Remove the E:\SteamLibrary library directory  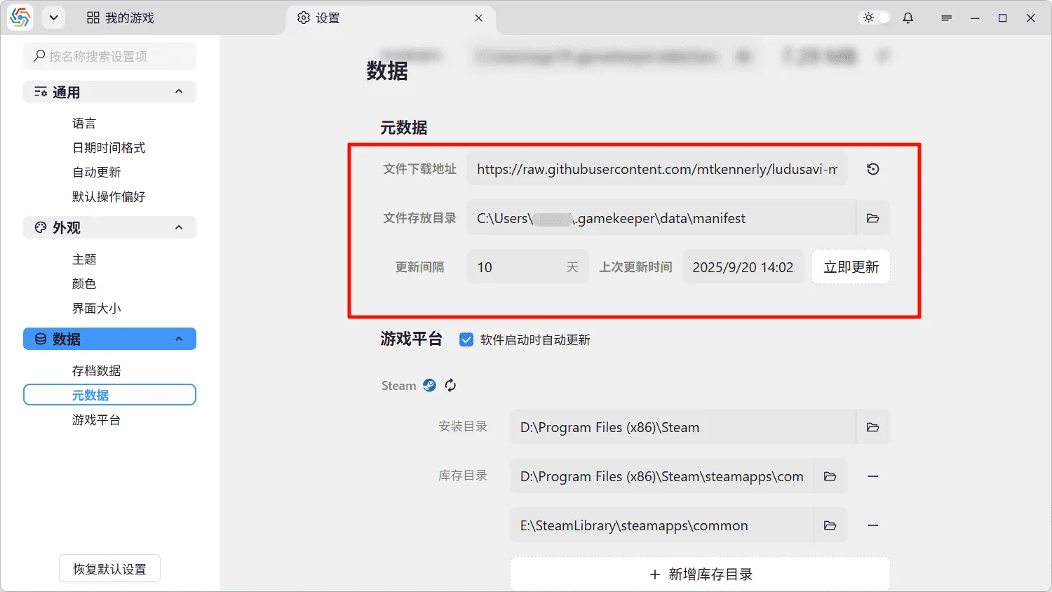click(872, 525)
